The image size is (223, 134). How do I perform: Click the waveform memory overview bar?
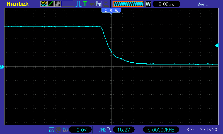[128, 4]
